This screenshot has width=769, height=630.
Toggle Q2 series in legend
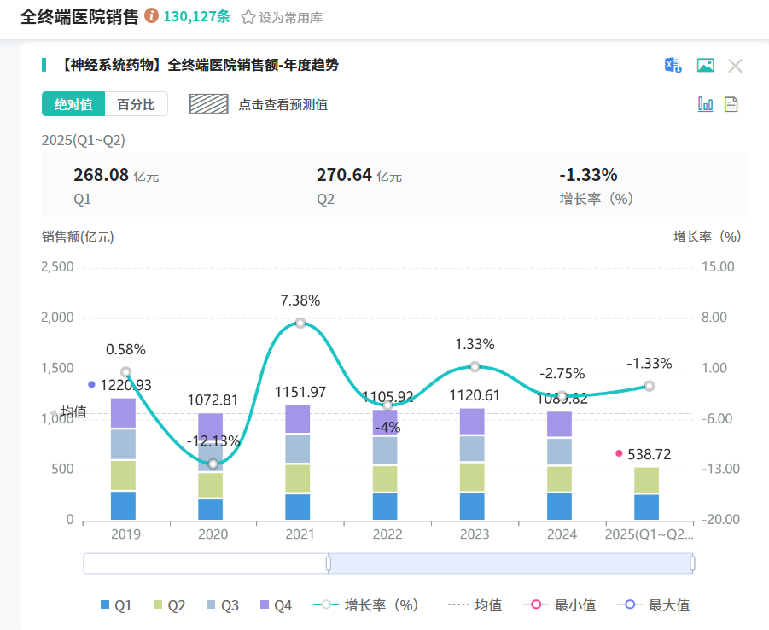click(x=169, y=605)
